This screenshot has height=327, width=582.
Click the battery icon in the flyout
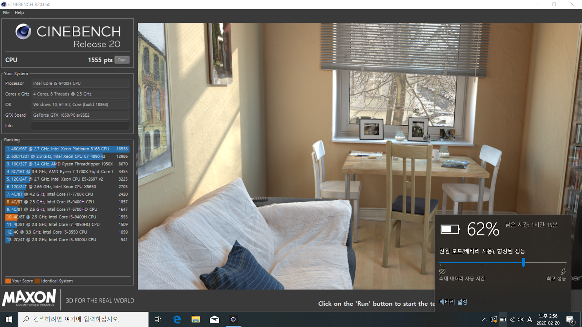coord(450,229)
